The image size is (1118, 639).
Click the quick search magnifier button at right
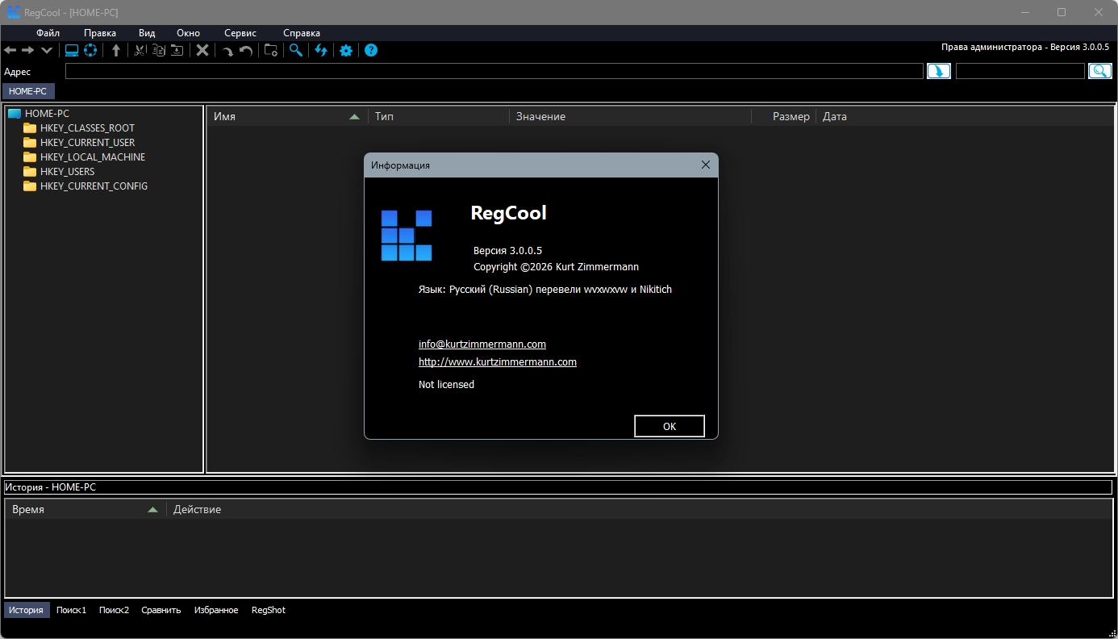pyautogui.click(x=1100, y=71)
